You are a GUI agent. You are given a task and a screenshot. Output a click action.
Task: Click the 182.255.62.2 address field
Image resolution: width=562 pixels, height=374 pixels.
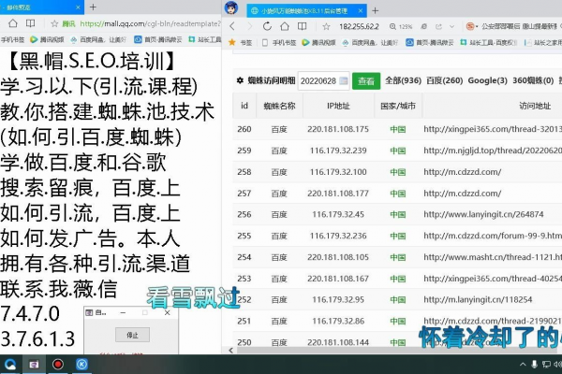[x=359, y=26]
